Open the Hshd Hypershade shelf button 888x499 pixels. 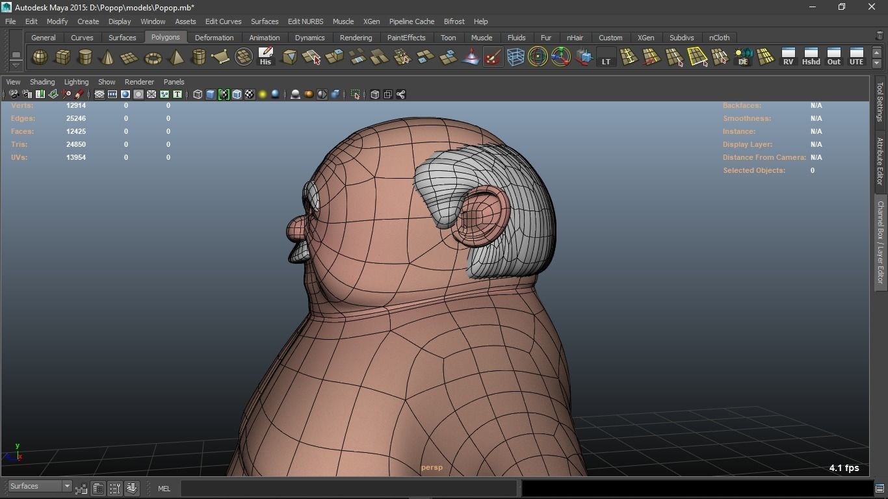point(811,57)
